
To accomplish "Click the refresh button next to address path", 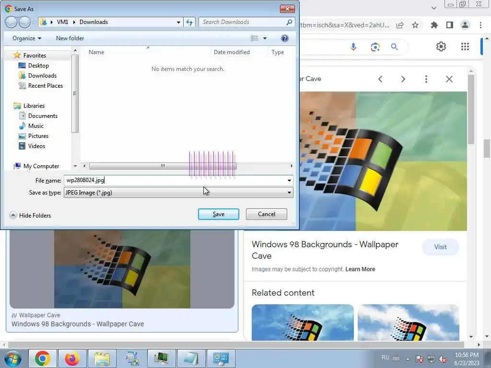I will [189, 22].
